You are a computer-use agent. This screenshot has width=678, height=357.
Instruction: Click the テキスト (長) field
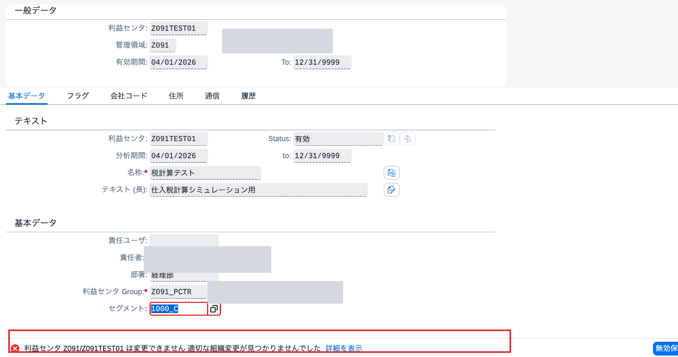click(259, 190)
